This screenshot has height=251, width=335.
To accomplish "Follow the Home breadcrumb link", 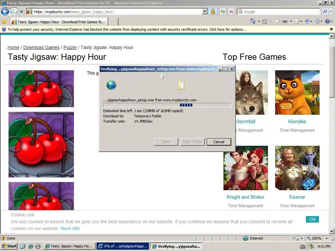I will (x=13, y=48).
